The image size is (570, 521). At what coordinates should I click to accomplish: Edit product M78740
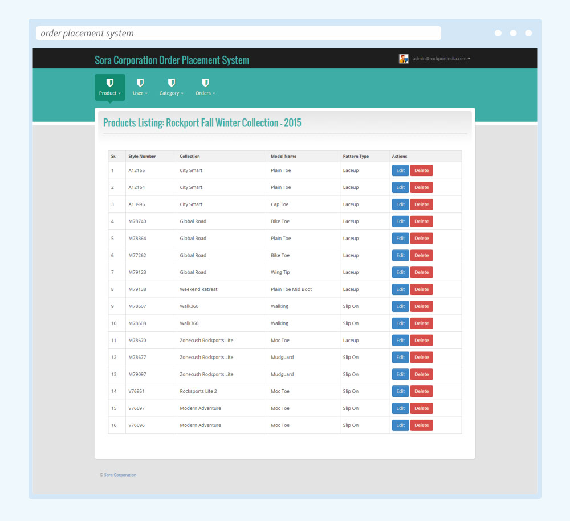[x=400, y=221]
